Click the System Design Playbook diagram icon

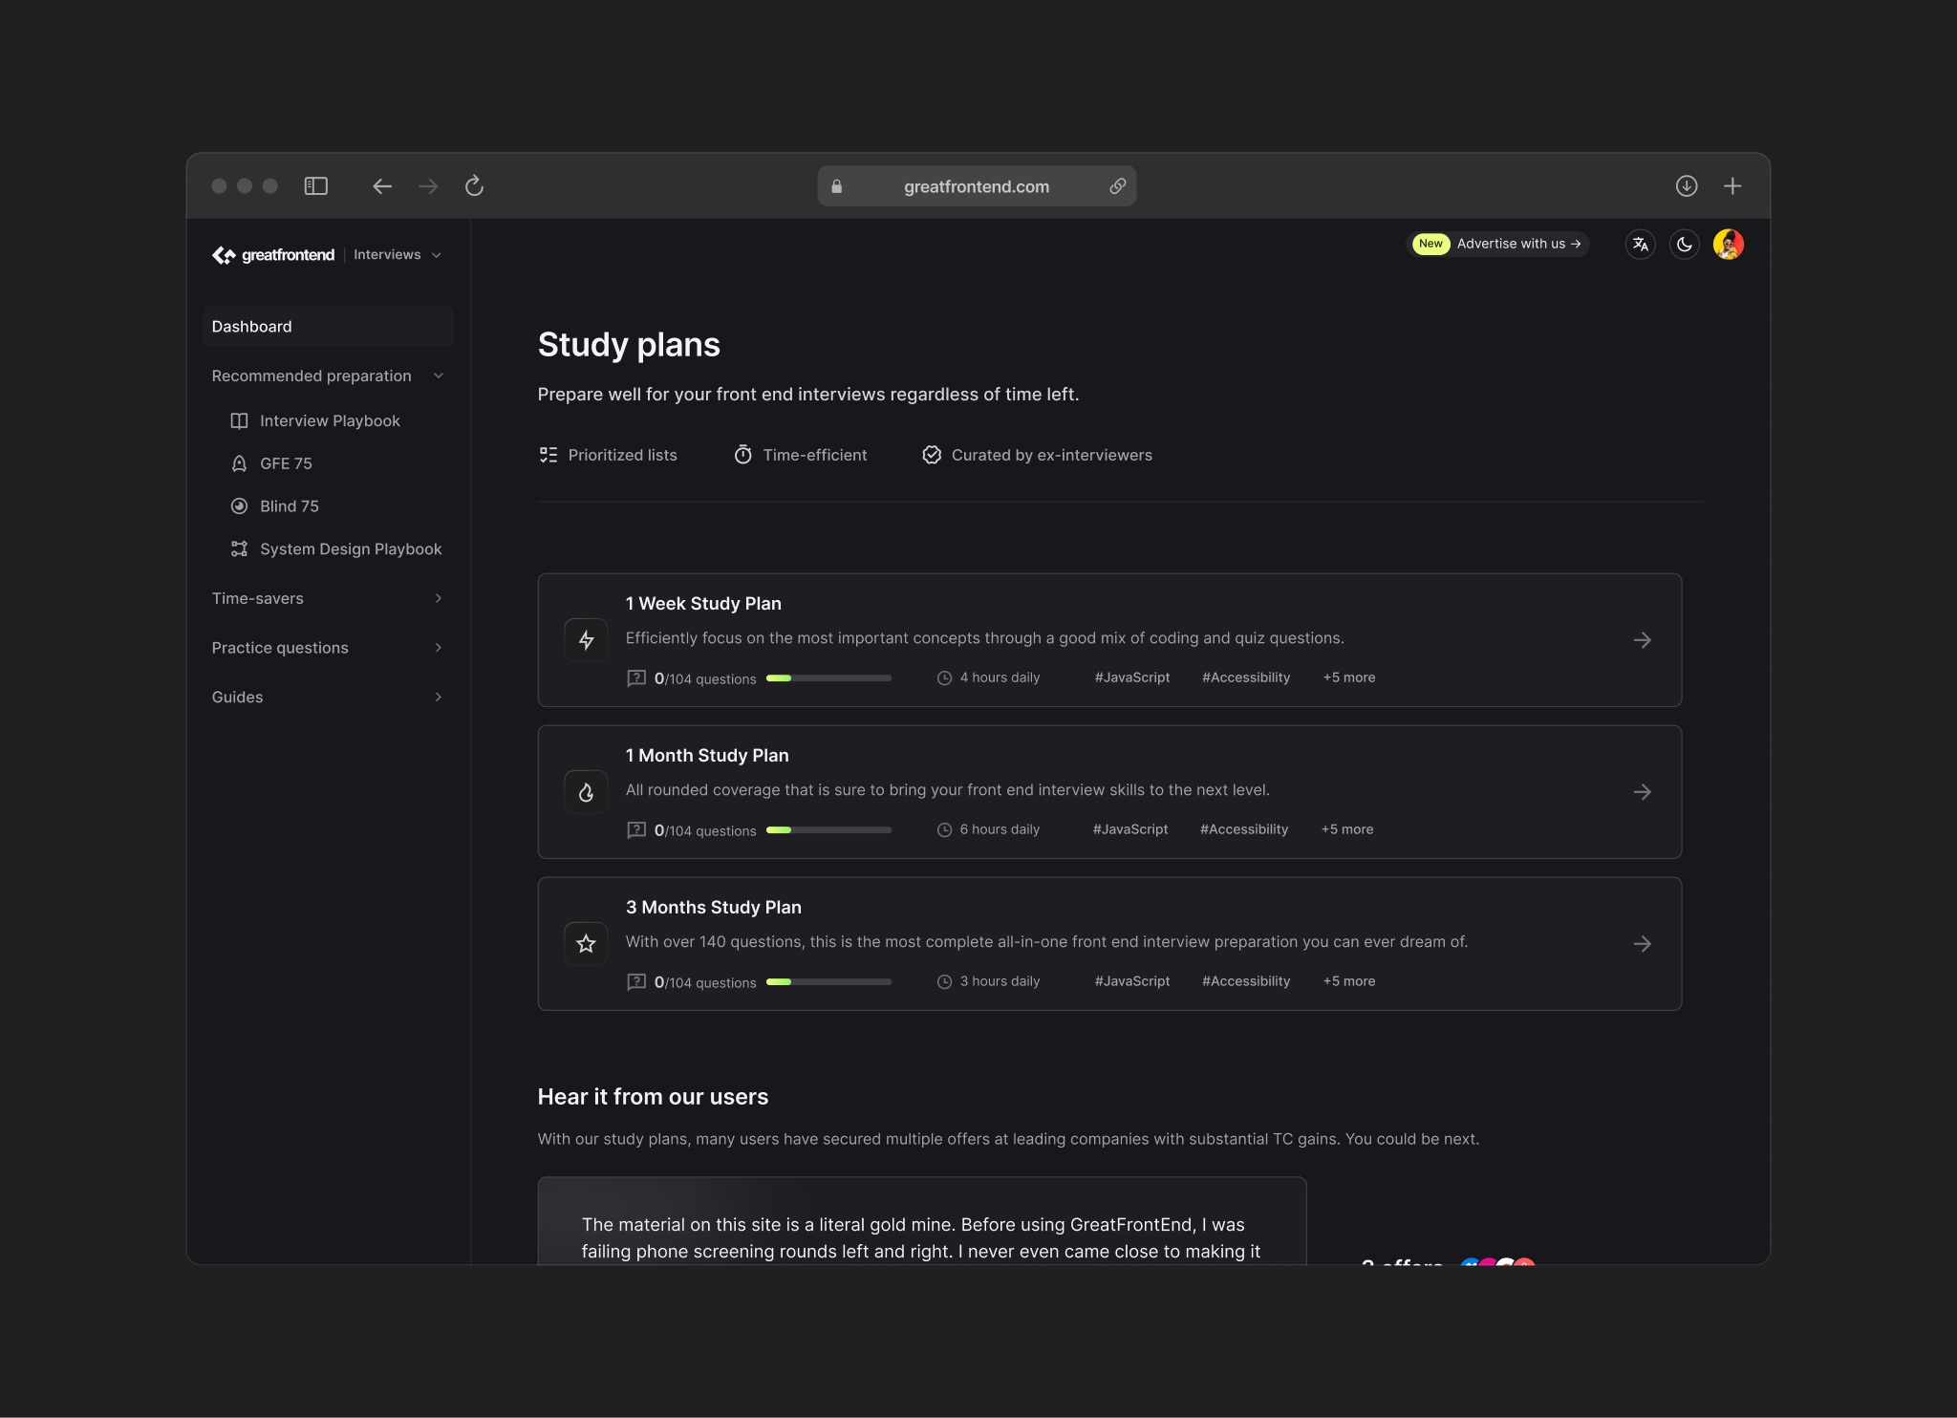[x=239, y=549]
